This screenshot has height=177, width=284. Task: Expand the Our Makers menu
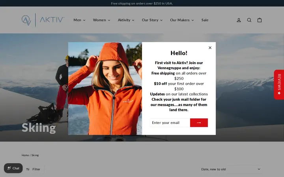tap(182, 20)
